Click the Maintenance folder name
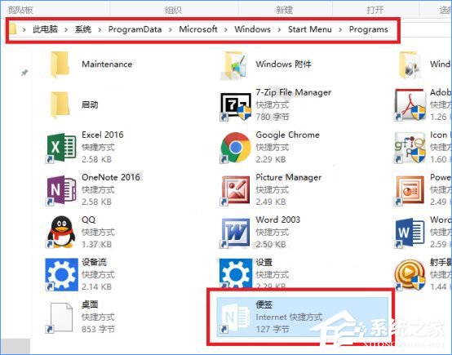This screenshot has width=452, height=355. click(107, 64)
